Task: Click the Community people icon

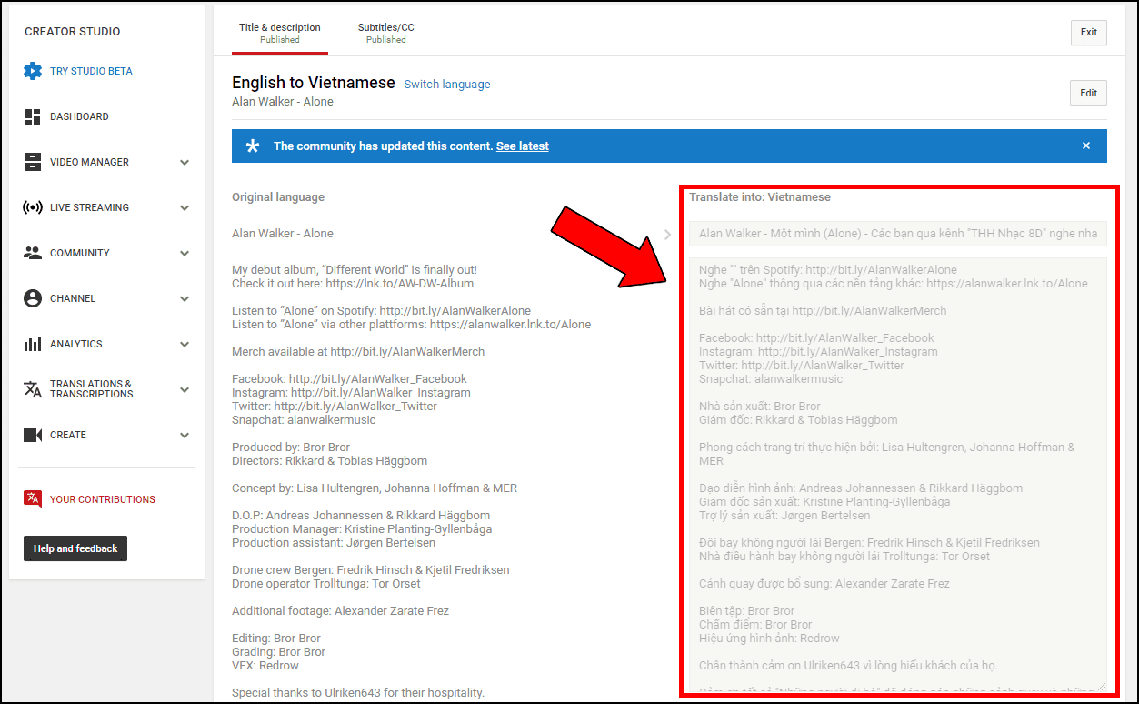Action: click(x=33, y=253)
